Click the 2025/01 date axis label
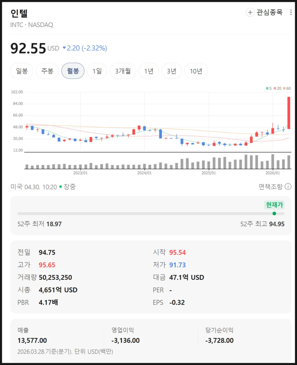The height and width of the screenshot is (365, 297). click(x=208, y=173)
